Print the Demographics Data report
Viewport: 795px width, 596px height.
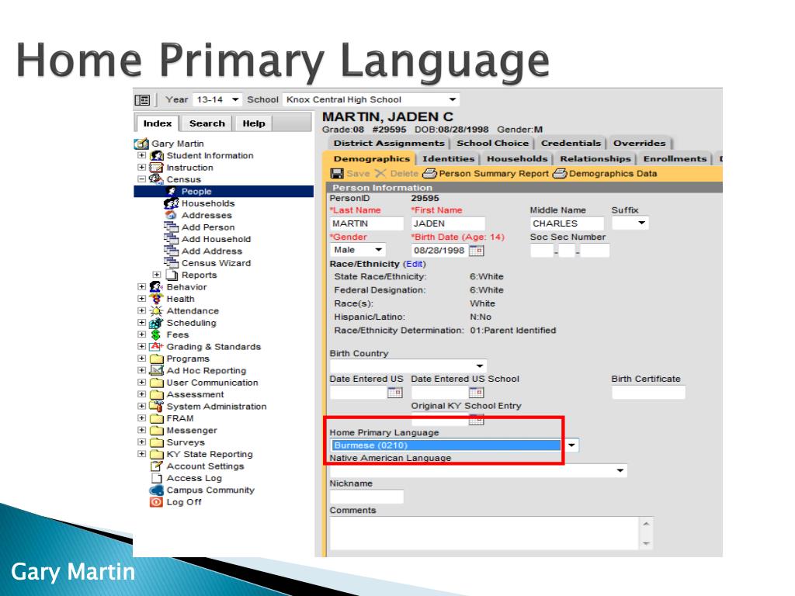(604, 173)
